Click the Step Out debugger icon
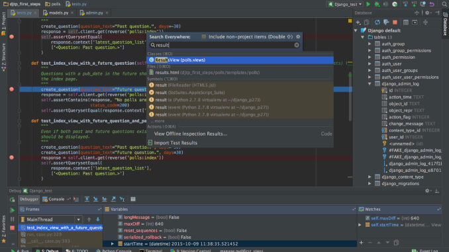 (113, 199)
